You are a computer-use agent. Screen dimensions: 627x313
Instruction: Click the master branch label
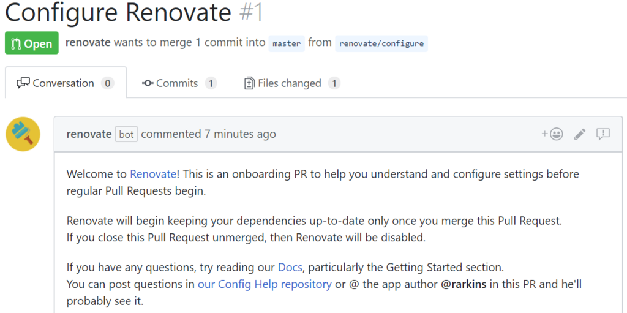[287, 43]
